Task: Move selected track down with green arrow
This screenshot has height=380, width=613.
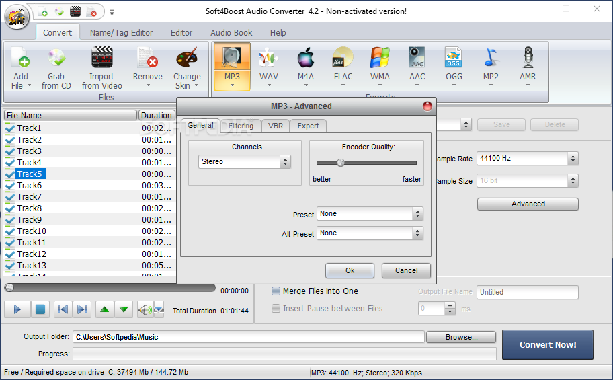Action: click(124, 309)
